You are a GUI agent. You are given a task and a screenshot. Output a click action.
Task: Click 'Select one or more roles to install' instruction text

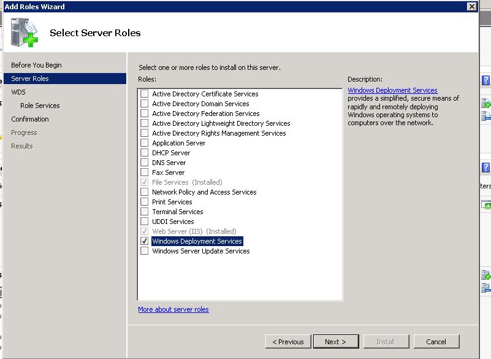[x=210, y=68]
